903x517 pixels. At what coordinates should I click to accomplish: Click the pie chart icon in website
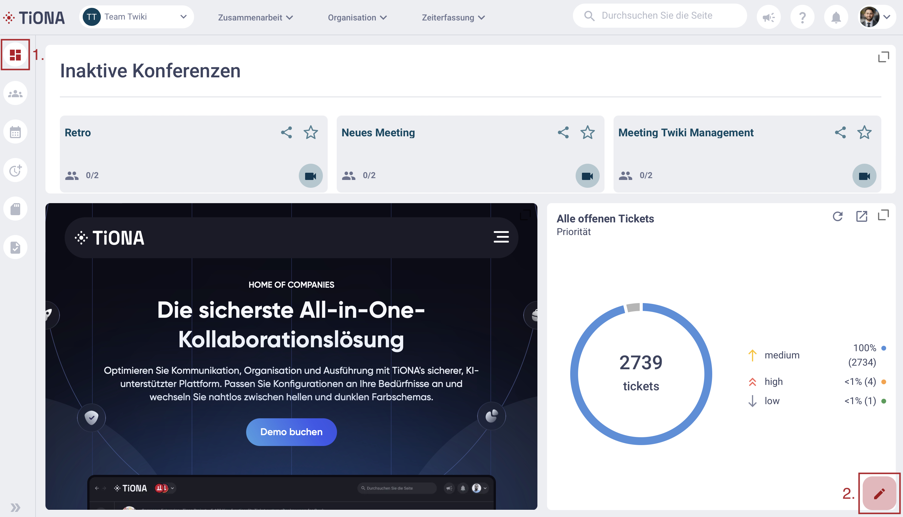tap(492, 416)
